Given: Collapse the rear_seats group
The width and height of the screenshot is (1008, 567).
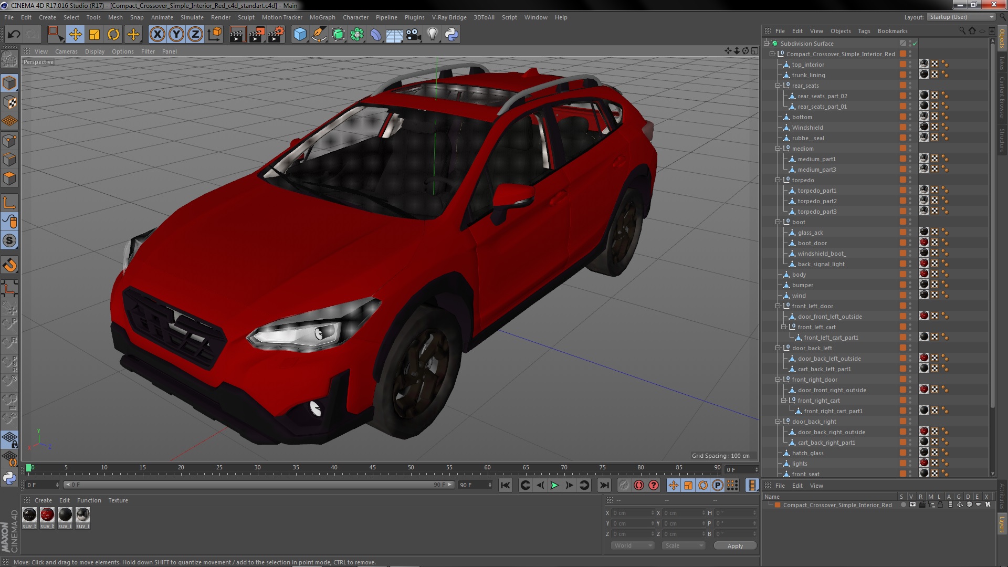Looking at the screenshot, I should point(778,86).
